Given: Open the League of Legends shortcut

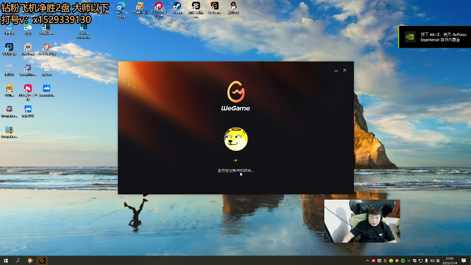Looking at the screenshot, I should pyautogui.click(x=47, y=28).
